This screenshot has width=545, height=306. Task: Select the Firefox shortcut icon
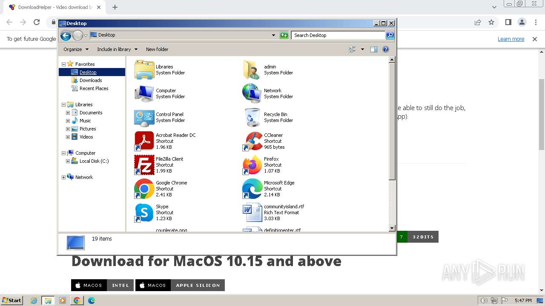click(252, 165)
